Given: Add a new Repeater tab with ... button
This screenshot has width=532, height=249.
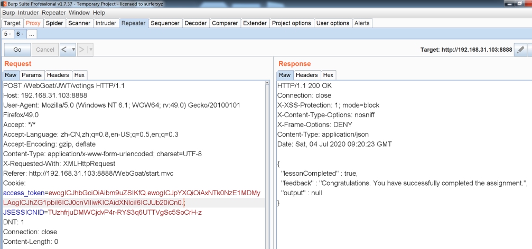Looking at the screenshot, I should 31,34.
